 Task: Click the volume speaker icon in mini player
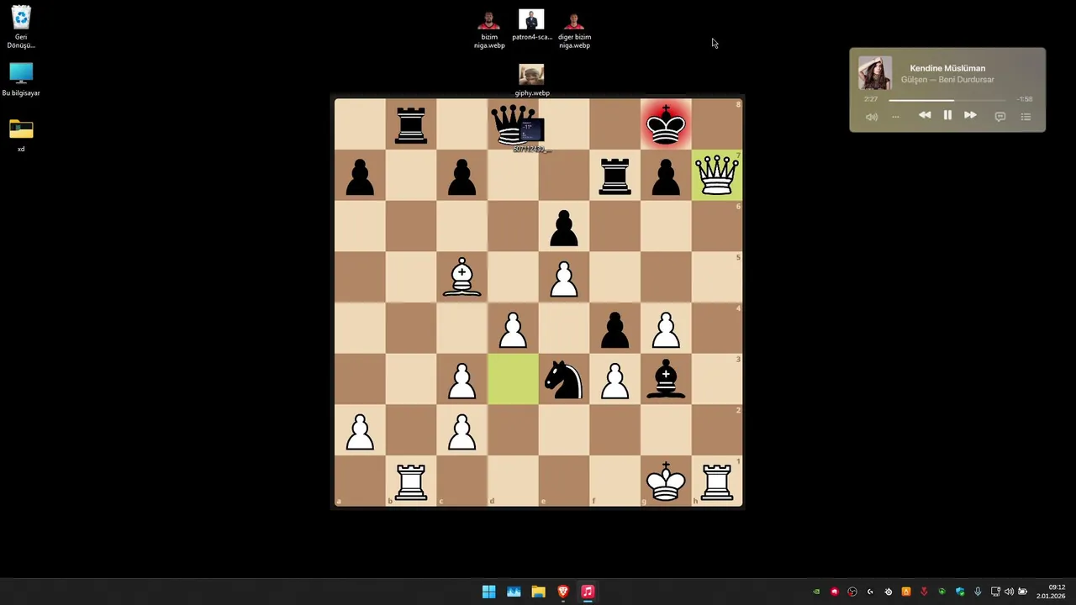872,117
